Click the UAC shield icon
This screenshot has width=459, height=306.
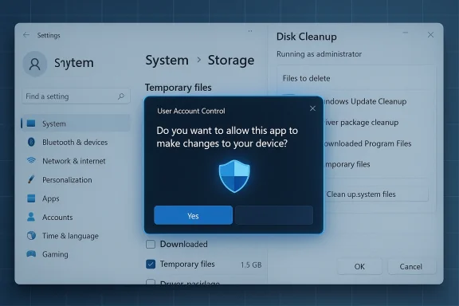pyautogui.click(x=234, y=176)
